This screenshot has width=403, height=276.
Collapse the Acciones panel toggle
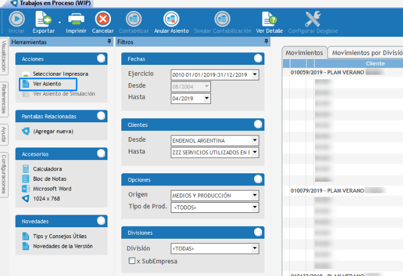tap(101, 59)
